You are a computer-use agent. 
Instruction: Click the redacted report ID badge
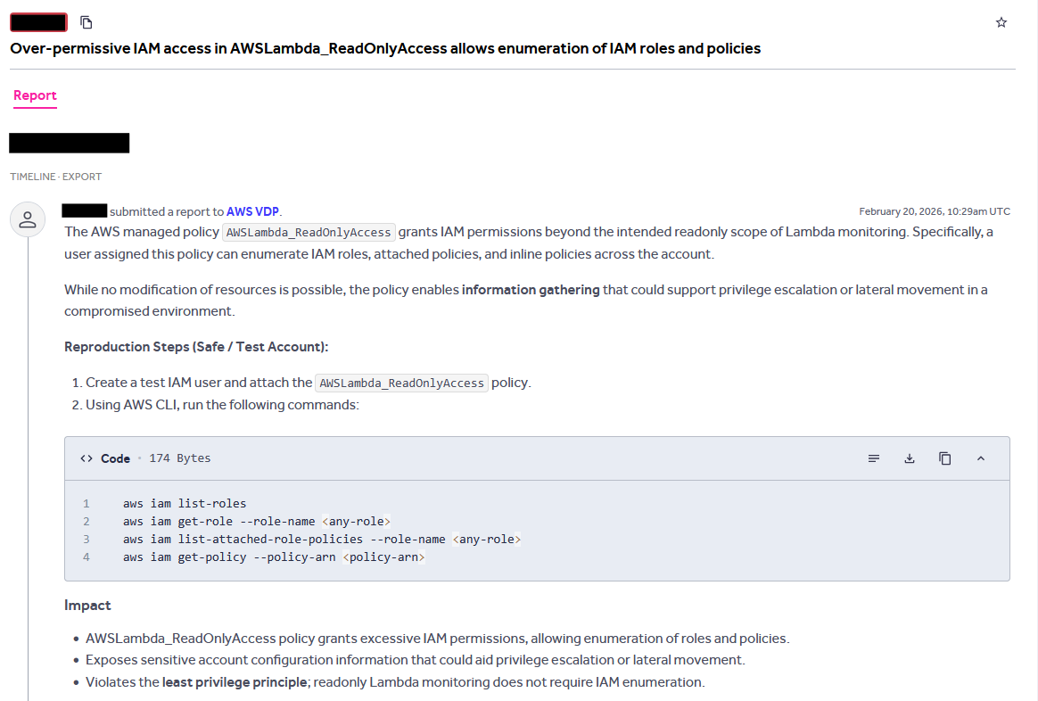click(x=38, y=22)
